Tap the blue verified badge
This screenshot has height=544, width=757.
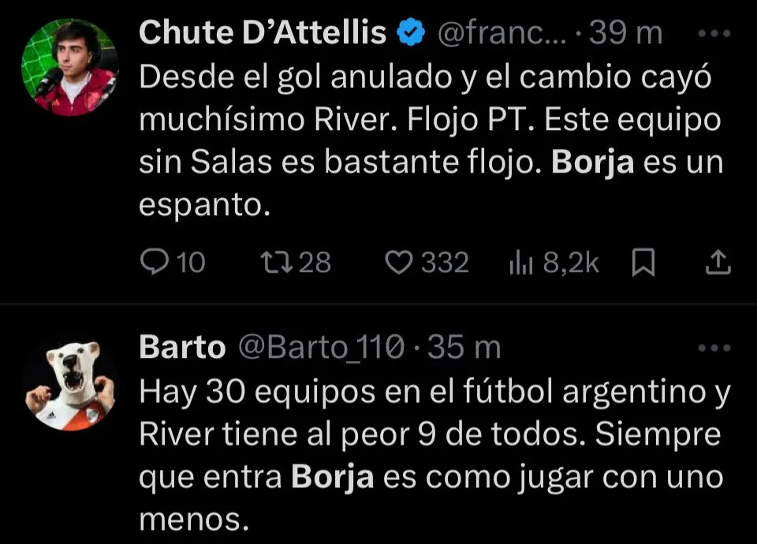pyautogui.click(x=411, y=33)
